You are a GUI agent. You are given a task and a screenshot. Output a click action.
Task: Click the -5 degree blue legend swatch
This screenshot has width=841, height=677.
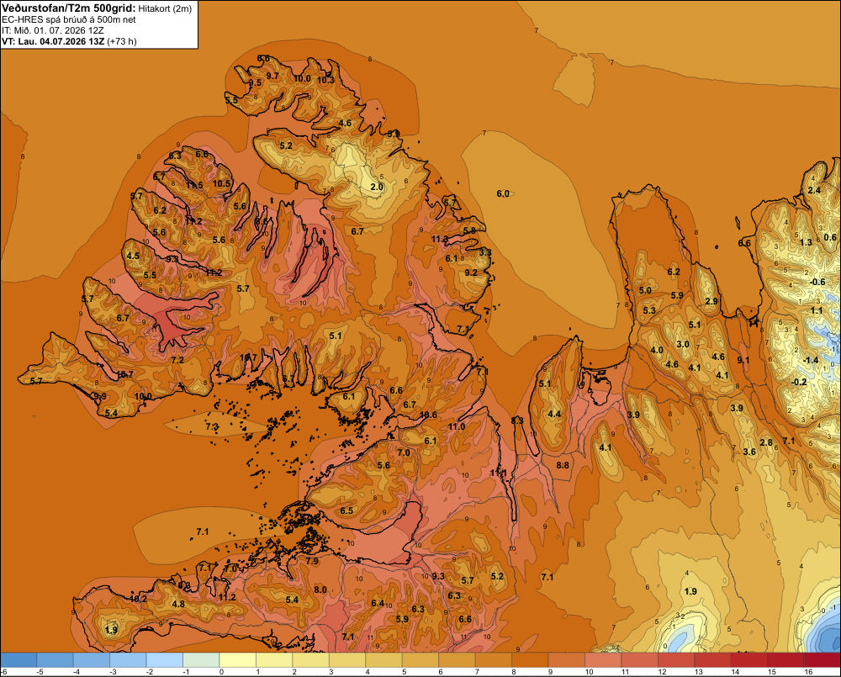[55, 660]
